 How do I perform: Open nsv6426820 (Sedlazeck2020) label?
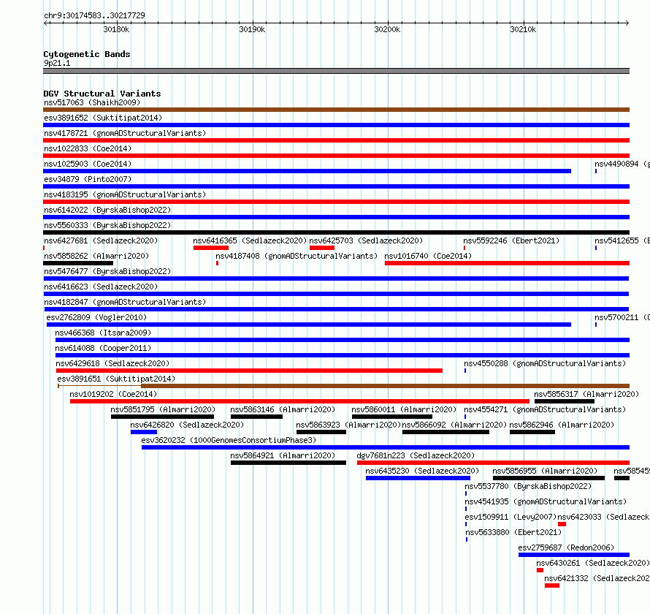[x=187, y=425]
